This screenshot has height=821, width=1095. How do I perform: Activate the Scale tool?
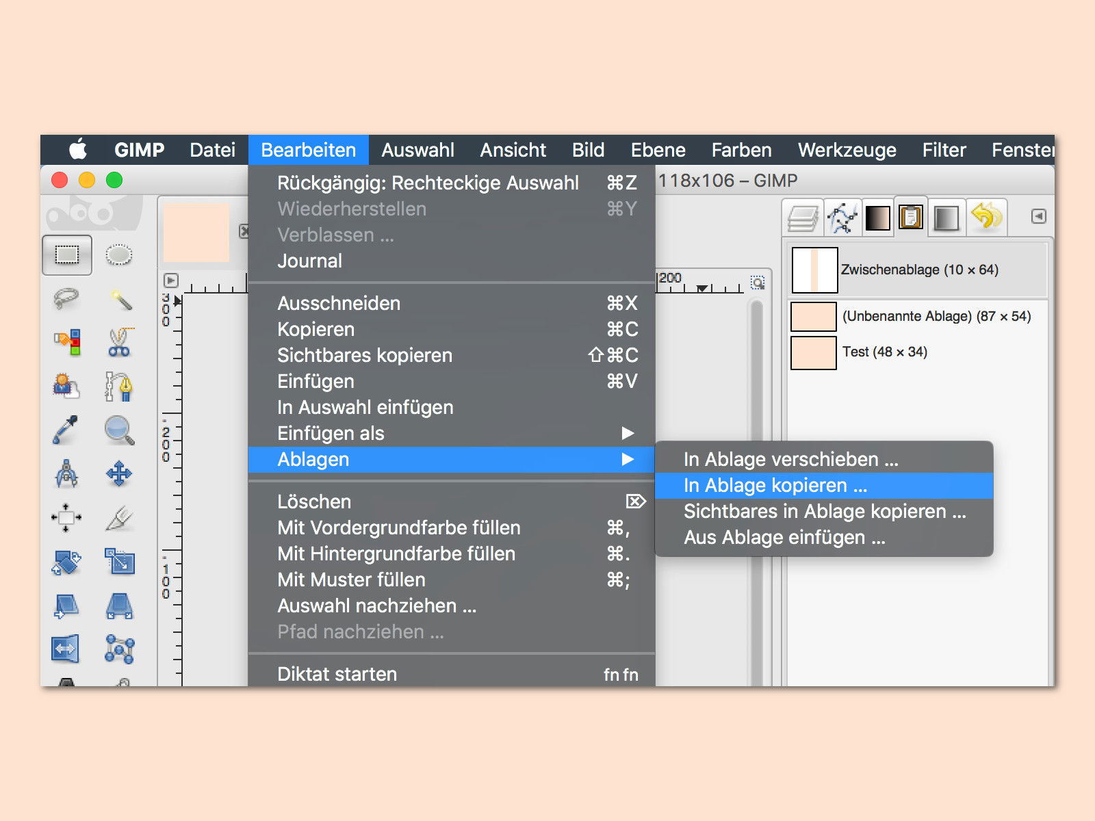pyautogui.click(x=120, y=561)
